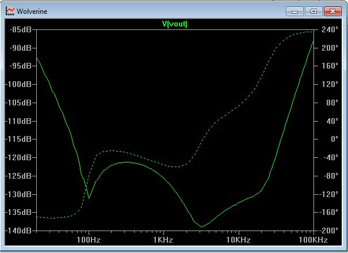The height and width of the screenshot is (253, 348).
Task: Click the -80° phase axis label
Action: click(330, 176)
